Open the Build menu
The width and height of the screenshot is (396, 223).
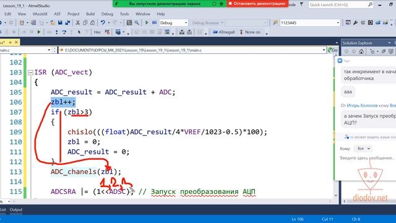[90, 14]
